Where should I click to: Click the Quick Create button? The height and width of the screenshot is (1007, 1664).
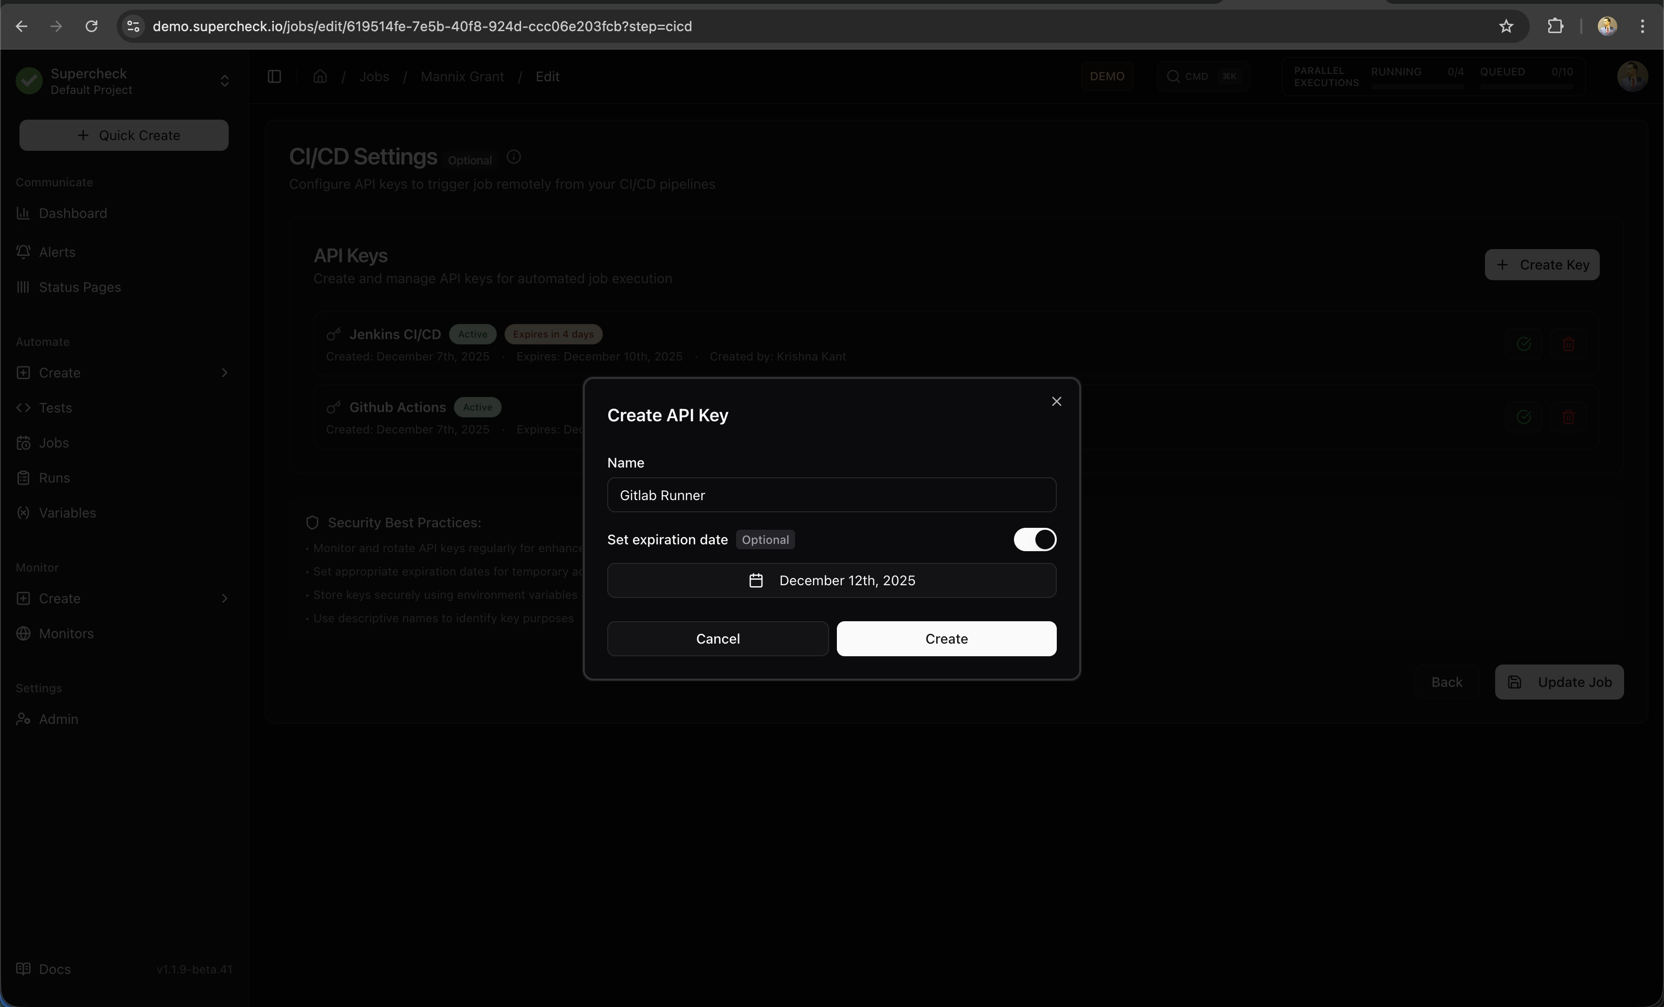124,135
